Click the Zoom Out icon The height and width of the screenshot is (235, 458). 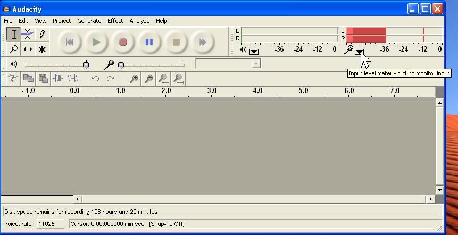pyautogui.click(x=149, y=79)
